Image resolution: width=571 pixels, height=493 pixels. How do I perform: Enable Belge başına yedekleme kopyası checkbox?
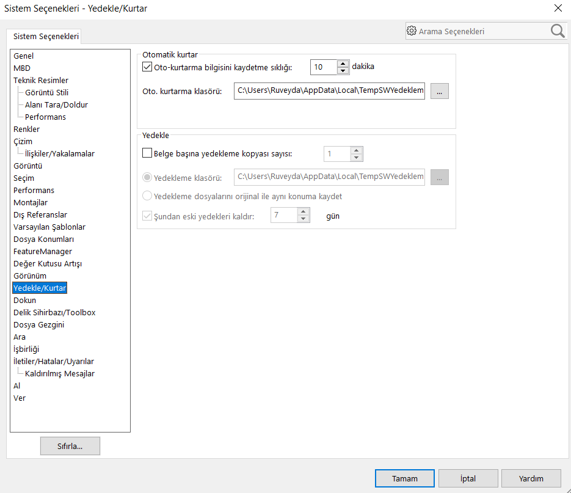pyautogui.click(x=147, y=154)
